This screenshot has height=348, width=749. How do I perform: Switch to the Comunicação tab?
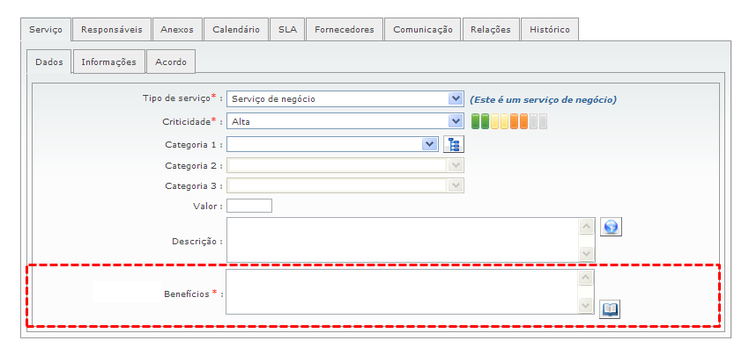423,30
